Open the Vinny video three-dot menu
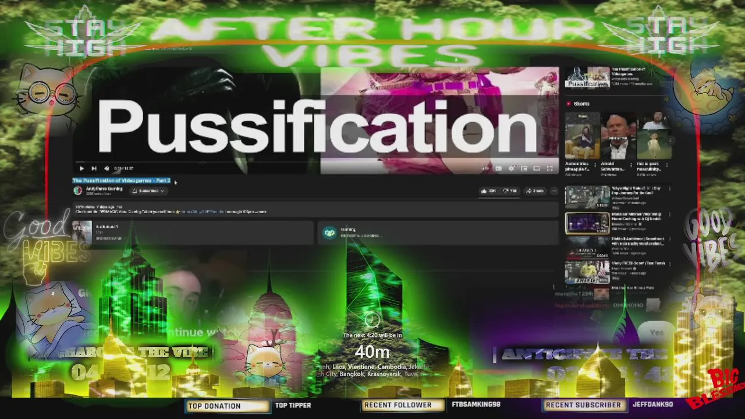This screenshot has width=745, height=419. pyautogui.click(x=670, y=264)
